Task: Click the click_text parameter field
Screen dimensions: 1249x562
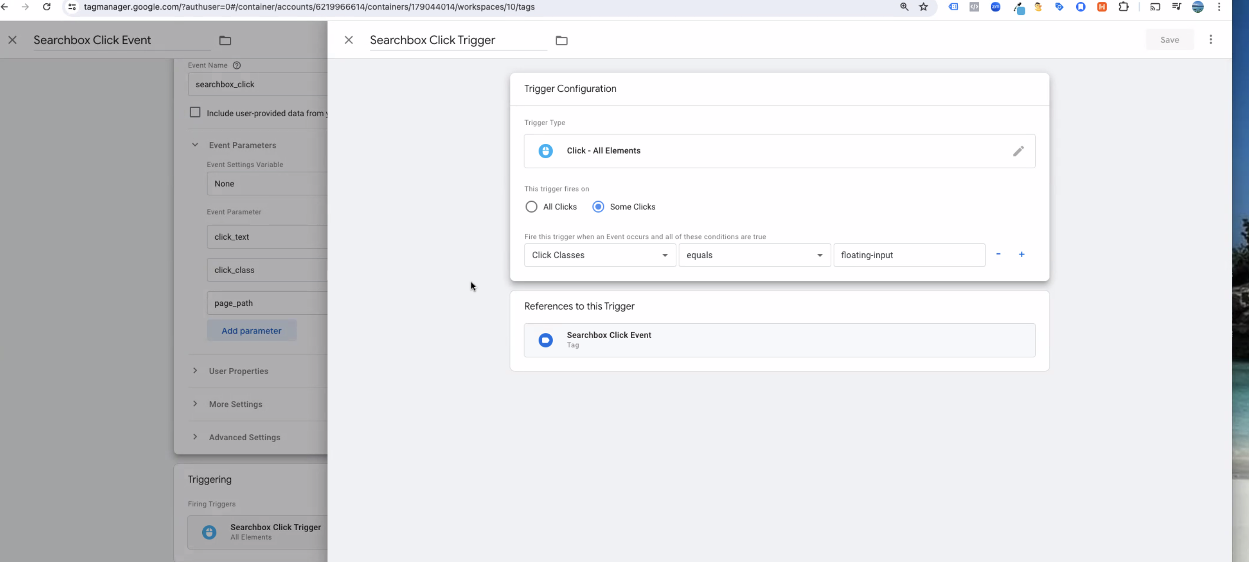Action: click(267, 237)
